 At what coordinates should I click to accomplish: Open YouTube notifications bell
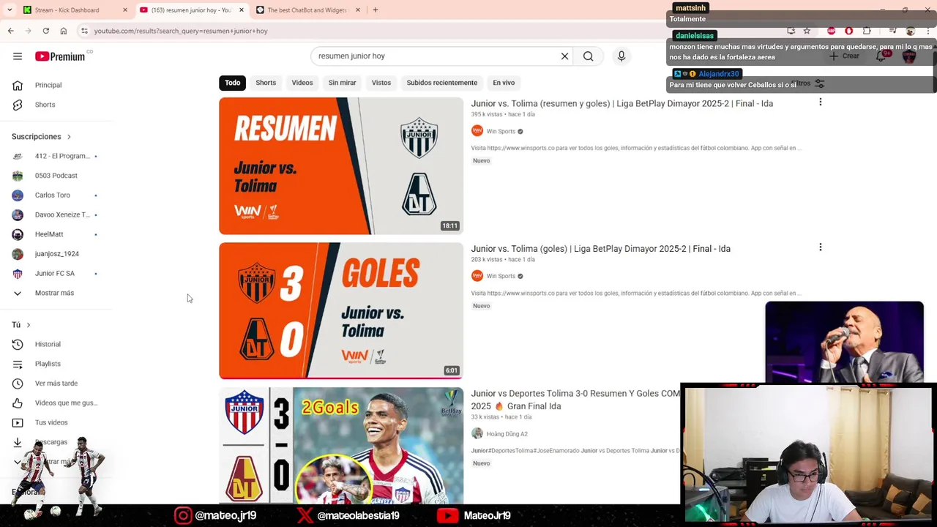(881, 56)
